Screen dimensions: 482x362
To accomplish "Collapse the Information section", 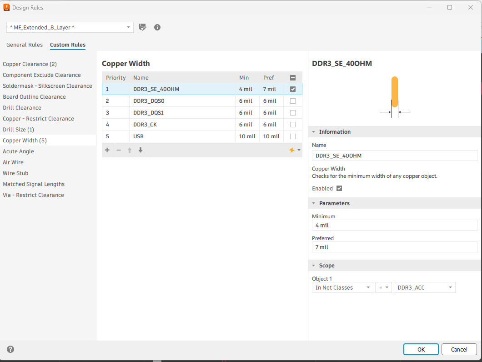I will (x=314, y=131).
